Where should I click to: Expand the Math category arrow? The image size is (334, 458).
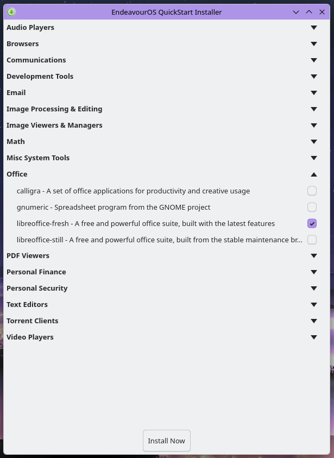313,142
